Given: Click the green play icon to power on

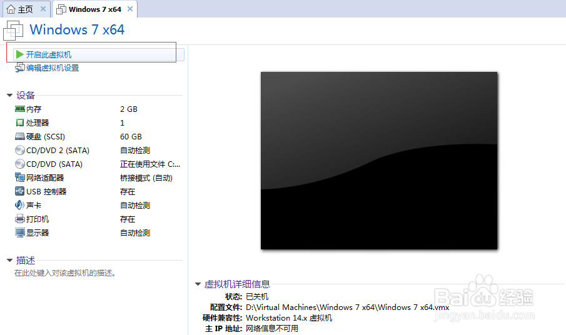Looking at the screenshot, I should click(20, 54).
